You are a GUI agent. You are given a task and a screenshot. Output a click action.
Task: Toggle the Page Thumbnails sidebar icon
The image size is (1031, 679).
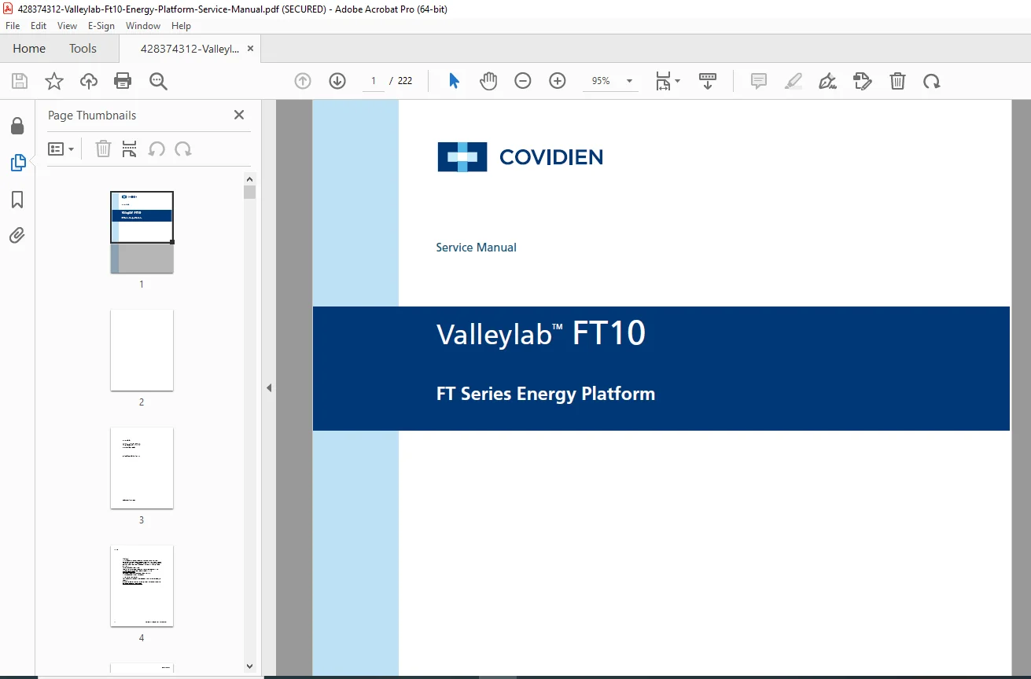(17, 163)
